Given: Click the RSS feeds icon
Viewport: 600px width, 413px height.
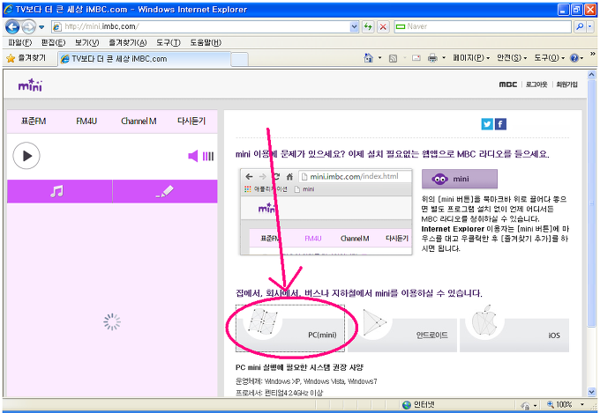Looking at the screenshot, I should [x=393, y=58].
